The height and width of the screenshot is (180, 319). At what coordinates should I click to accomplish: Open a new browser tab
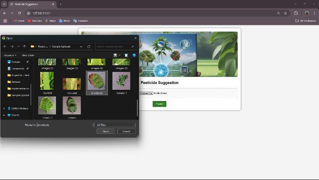click(x=61, y=4)
